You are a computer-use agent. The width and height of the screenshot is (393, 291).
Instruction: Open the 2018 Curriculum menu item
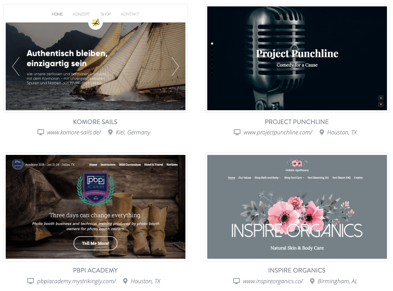pyautogui.click(x=130, y=165)
